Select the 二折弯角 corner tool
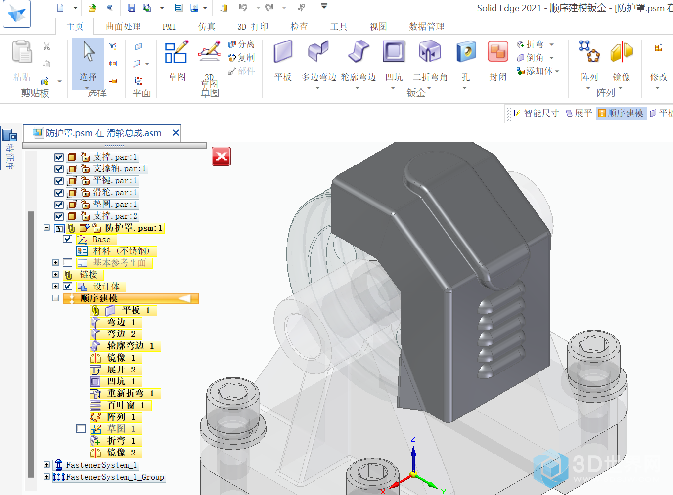673x495 pixels. [430, 61]
